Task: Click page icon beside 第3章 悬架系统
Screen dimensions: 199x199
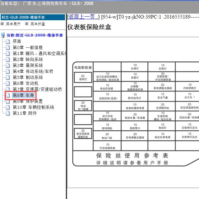Action: point(8,65)
